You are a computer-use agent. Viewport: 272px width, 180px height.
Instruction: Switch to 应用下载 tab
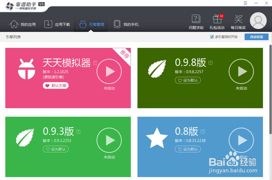click(57, 24)
